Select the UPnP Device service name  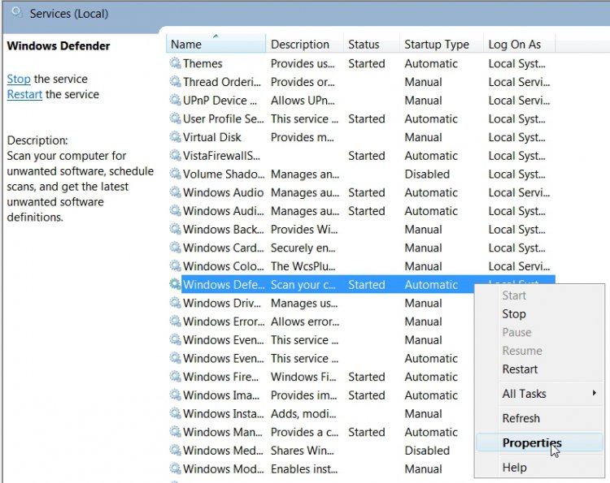point(220,100)
